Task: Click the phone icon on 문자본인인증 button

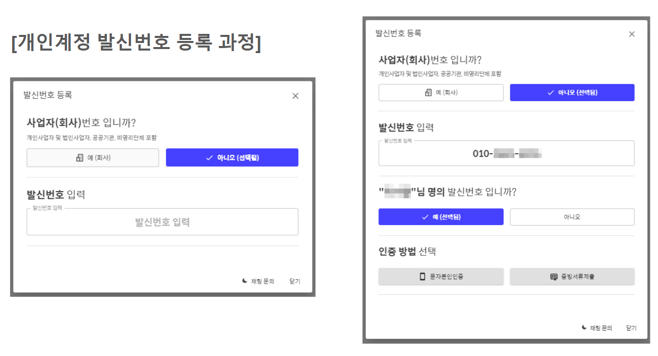Action: pos(422,277)
